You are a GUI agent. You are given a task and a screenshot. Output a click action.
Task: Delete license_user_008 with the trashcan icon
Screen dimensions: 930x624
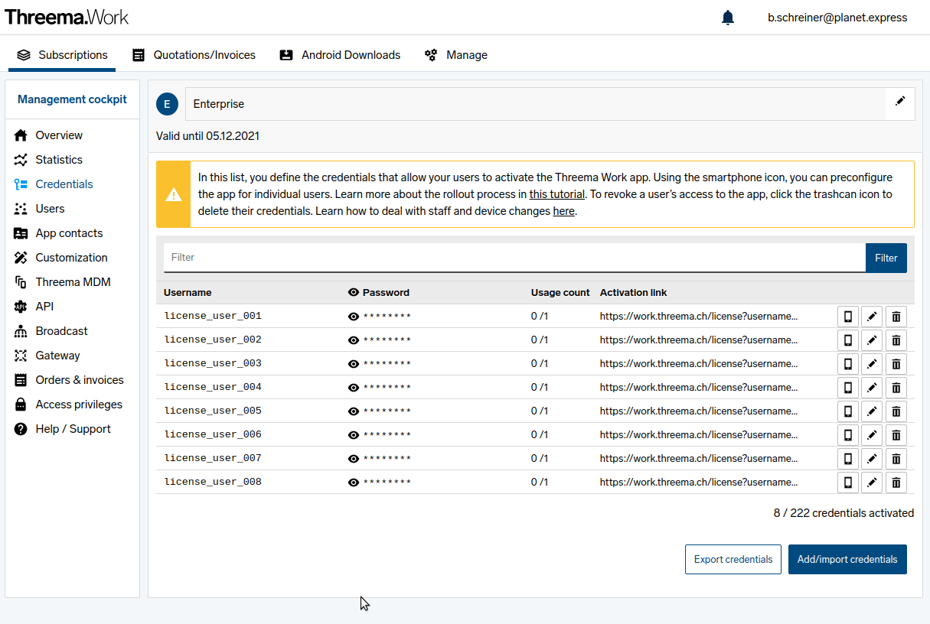[896, 482]
